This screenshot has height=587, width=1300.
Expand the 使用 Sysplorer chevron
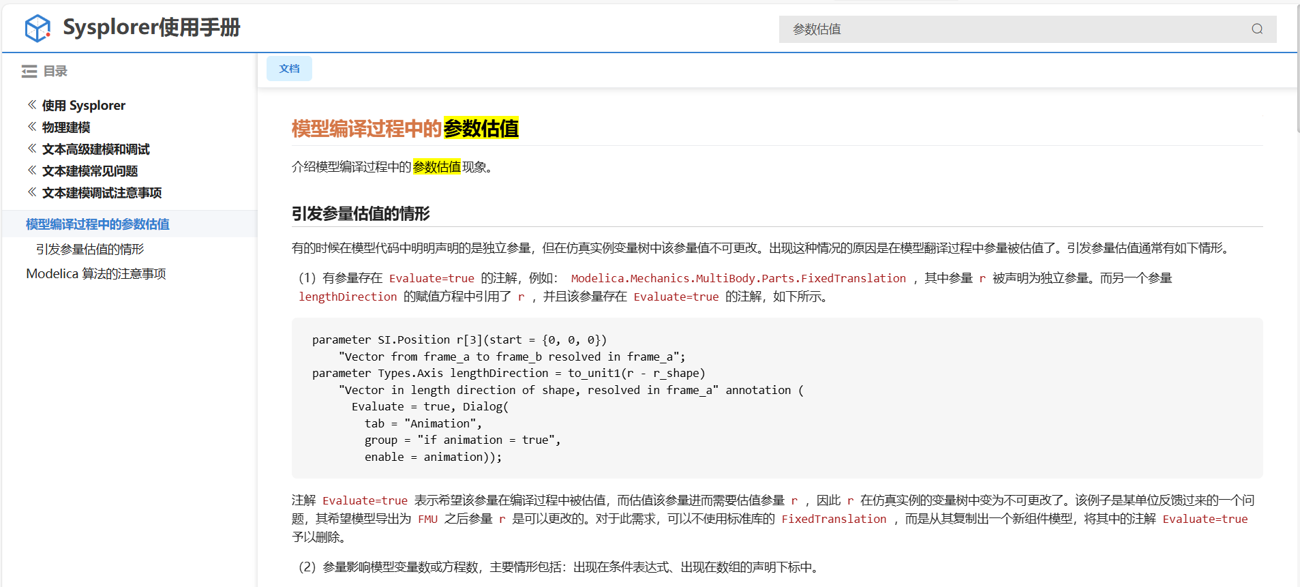[x=32, y=105]
